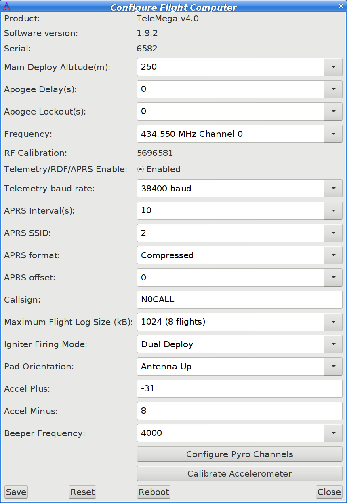This screenshot has width=347, height=503.
Task: Expand the APRS Interval dropdown arrow
Action: pos(333,210)
